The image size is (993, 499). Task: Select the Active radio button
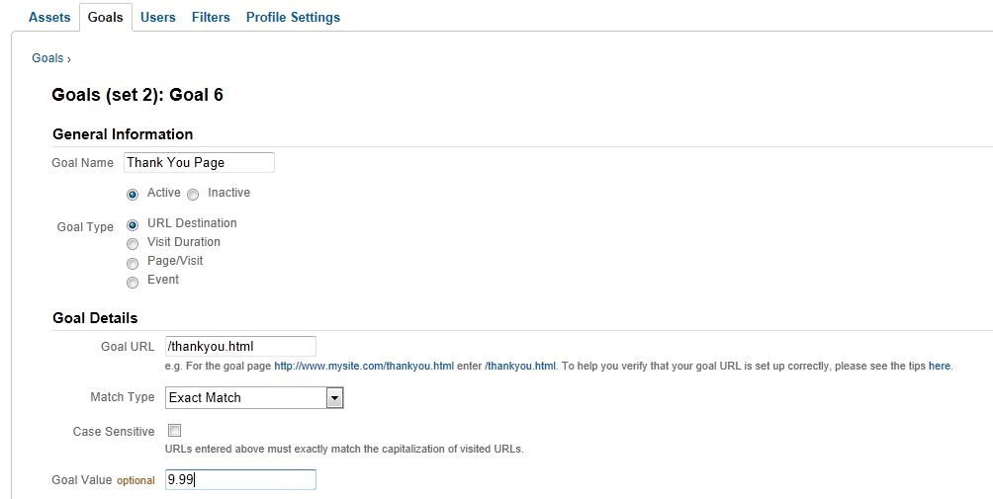point(133,195)
